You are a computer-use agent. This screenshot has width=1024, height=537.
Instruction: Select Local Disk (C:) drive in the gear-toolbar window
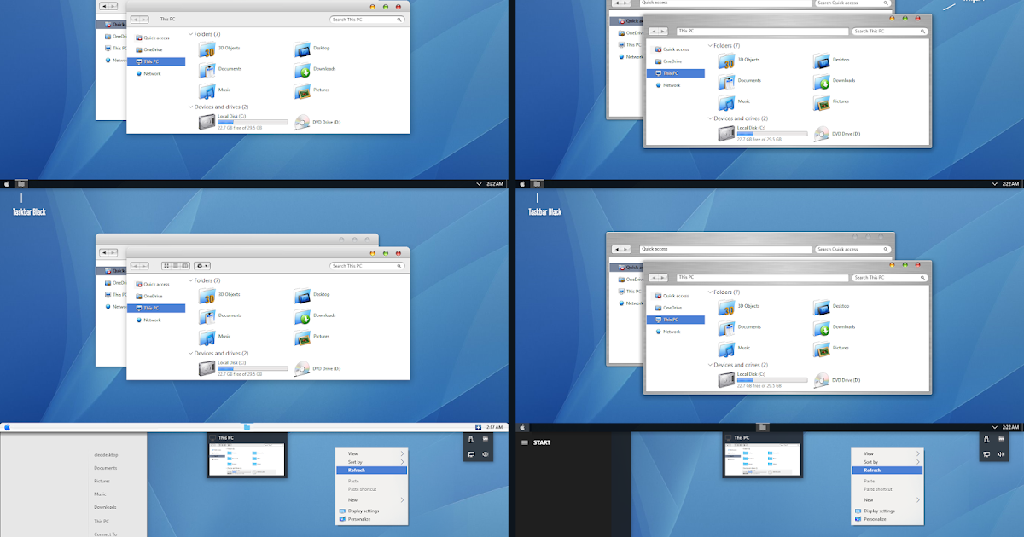point(243,368)
